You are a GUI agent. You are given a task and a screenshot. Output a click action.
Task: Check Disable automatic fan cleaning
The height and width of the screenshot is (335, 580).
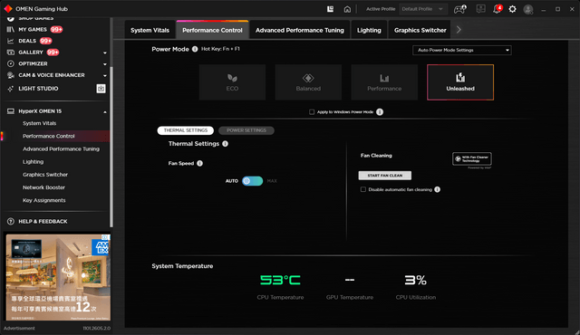tap(363, 189)
